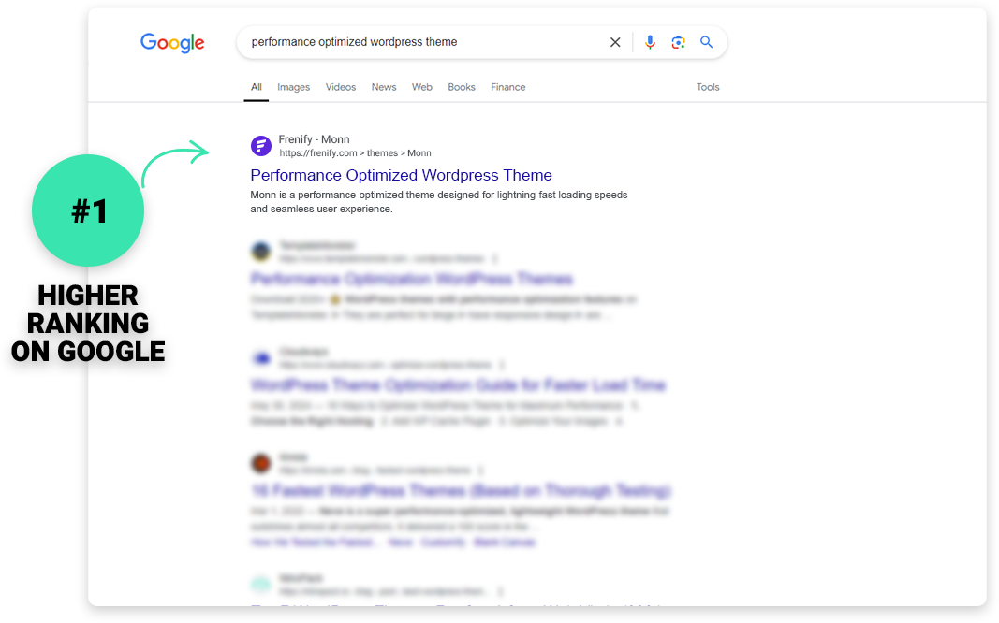Switch to the Videos tab

click(x=341, y=87)
